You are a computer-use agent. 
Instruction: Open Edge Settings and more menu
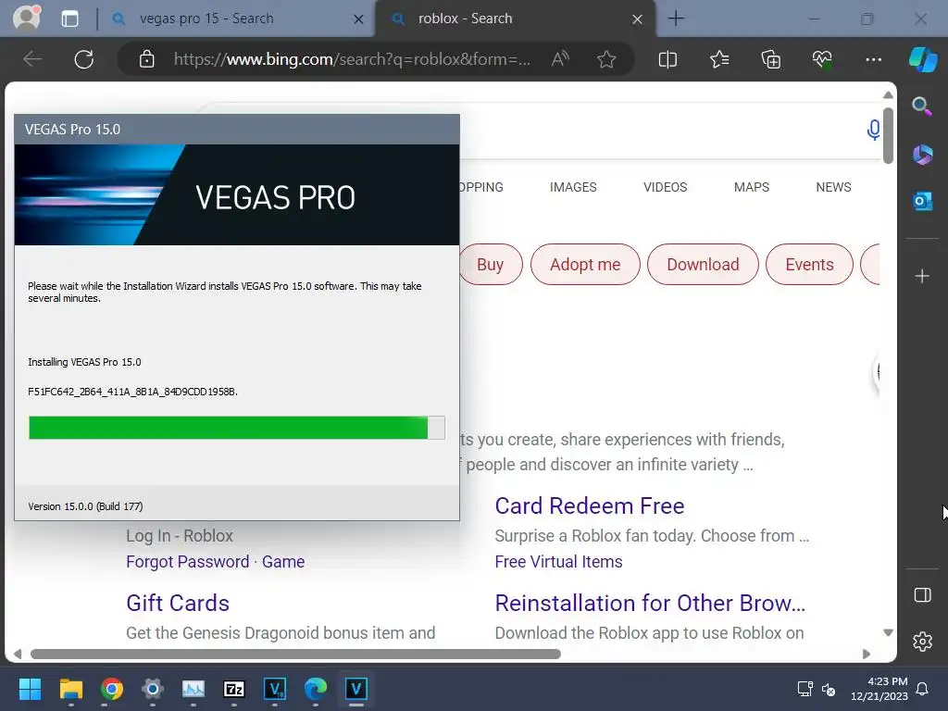874,59
